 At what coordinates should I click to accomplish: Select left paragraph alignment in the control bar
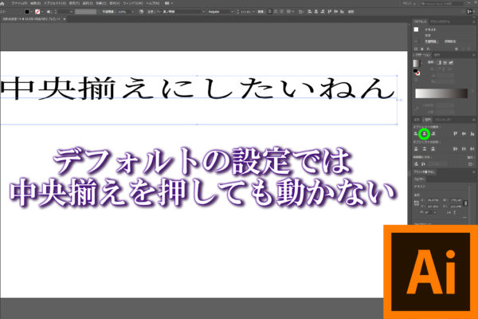[270, 12]
